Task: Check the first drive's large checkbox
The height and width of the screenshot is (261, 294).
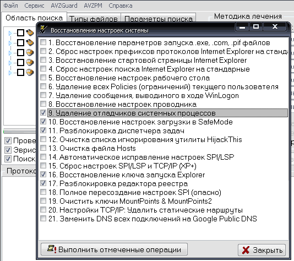Action: (20, 33)
